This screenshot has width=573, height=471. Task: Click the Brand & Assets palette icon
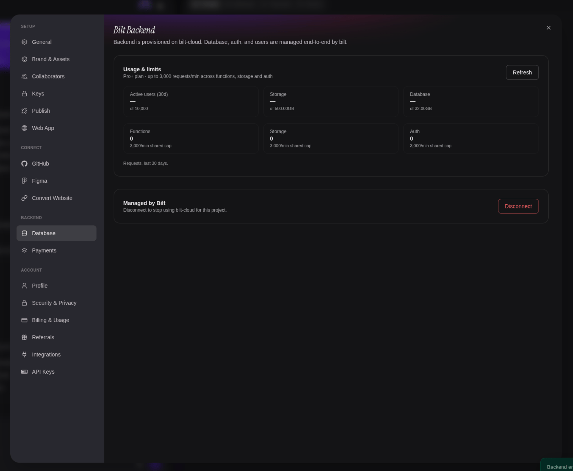coord(24,59)
